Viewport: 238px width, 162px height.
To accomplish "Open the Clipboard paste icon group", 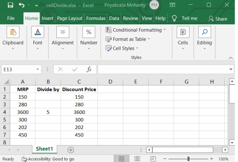I will pos(13,33).
